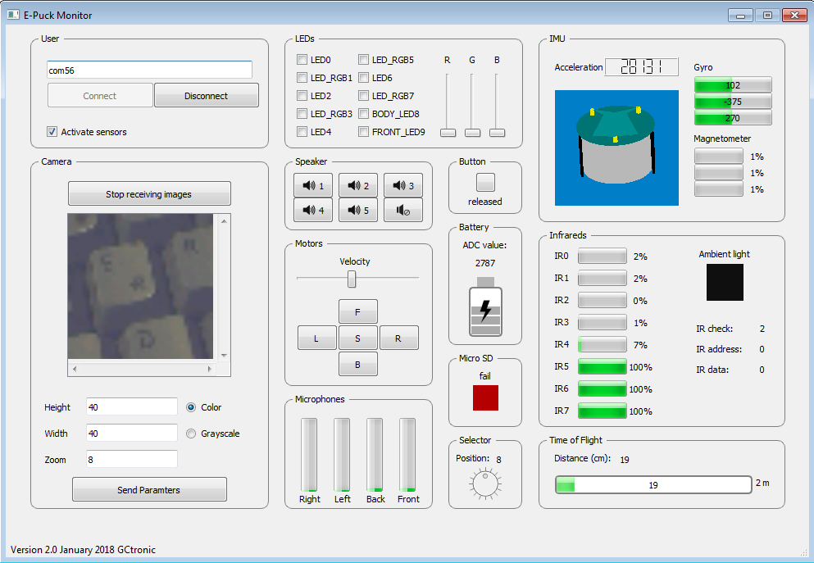
Task: Uncheck the Activate sensors checkbox
Action: click(52, 132)
